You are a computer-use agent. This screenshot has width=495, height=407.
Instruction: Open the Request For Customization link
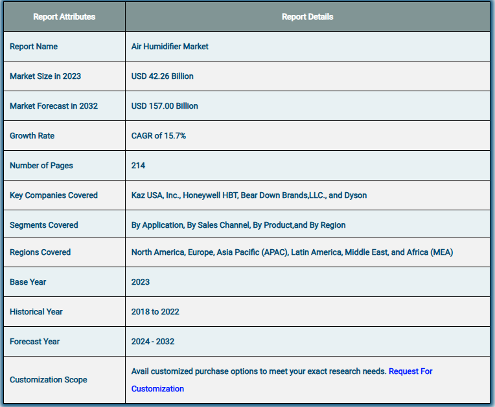coord(410,371)
